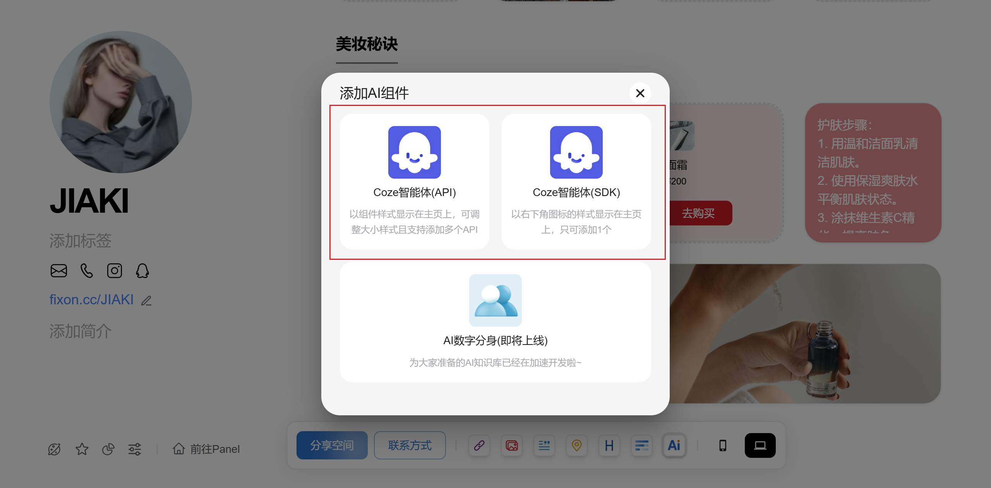991x488 pixels.
Task: Click the 添加AI组件 dialog title
Action: (x=374, y=93)
